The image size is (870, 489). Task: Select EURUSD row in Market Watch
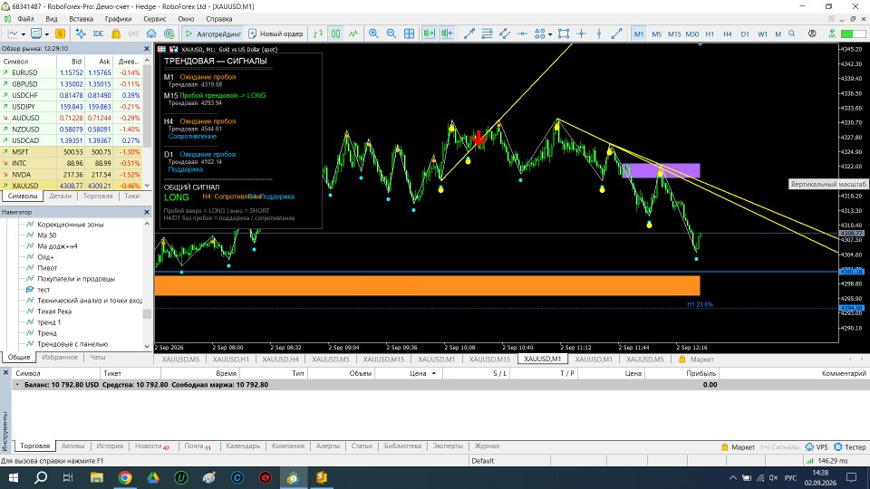pyautogui.click(x=72, y=72)
